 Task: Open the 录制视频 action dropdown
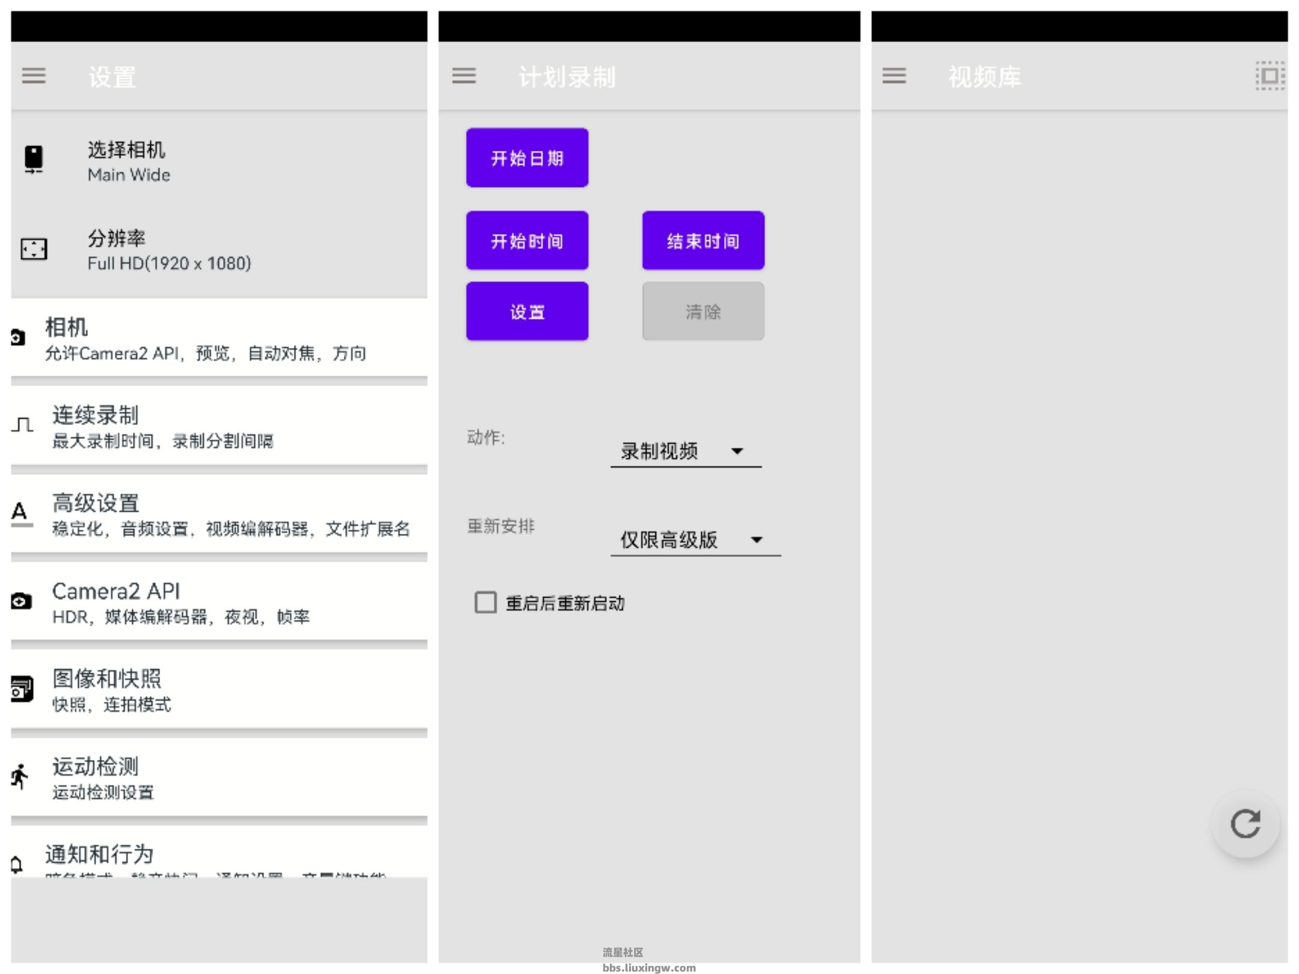click(x=686, y=452)
